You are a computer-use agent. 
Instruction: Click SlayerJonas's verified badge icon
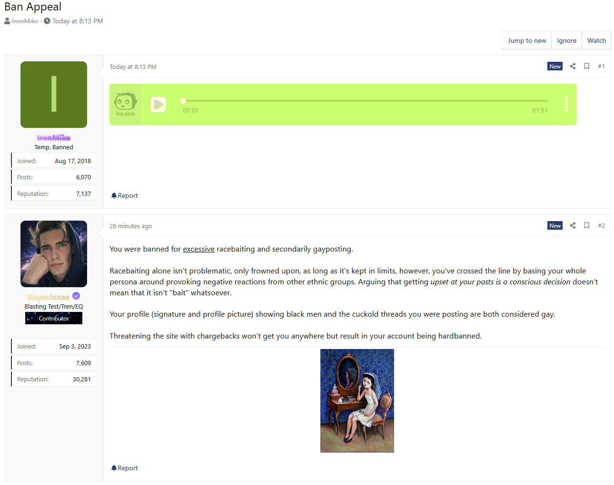pos(76,296)
